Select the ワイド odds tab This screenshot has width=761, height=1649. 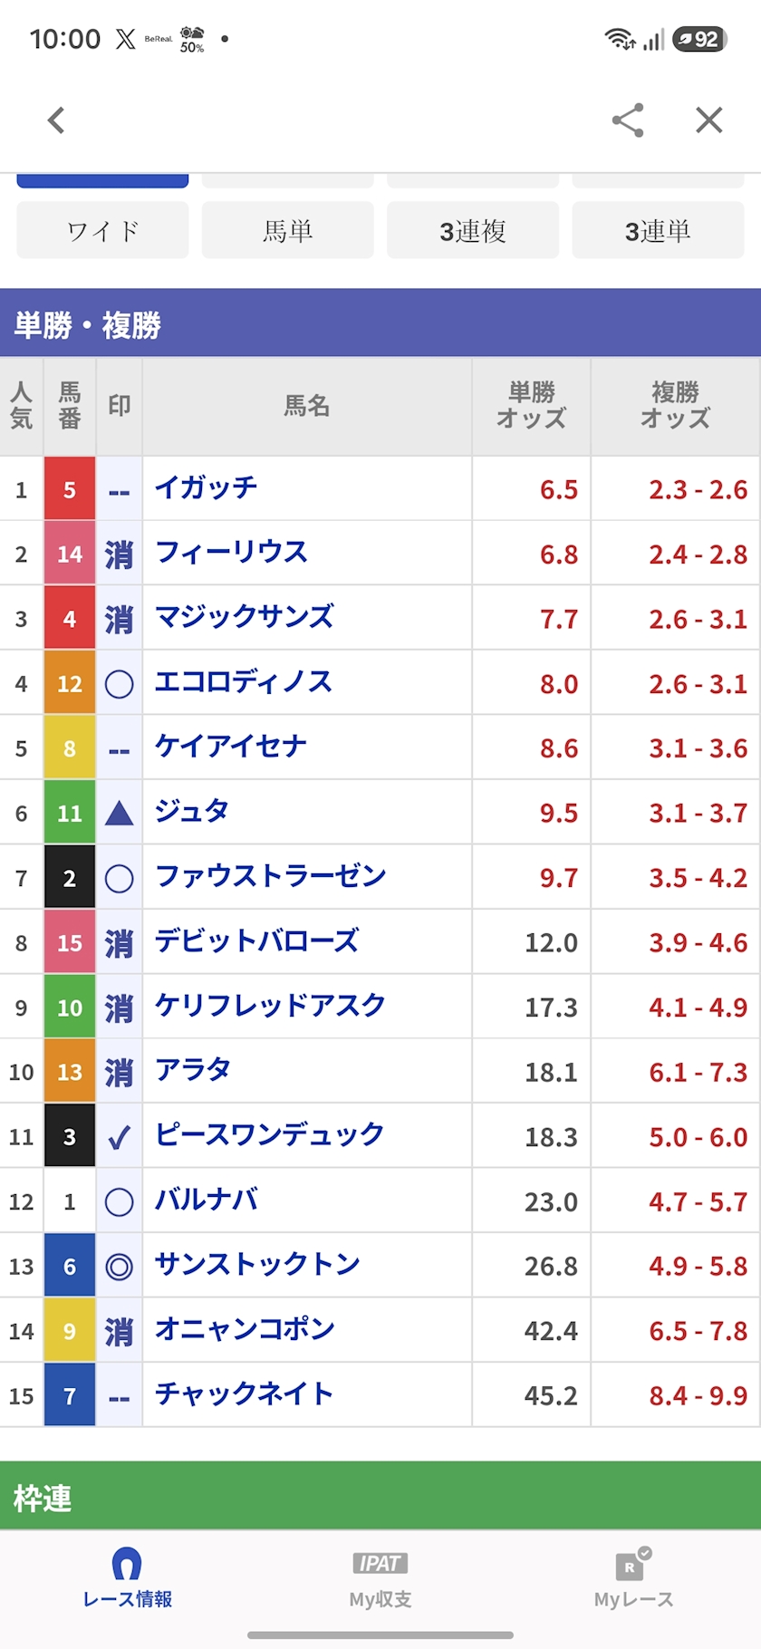tap(102, 230)
